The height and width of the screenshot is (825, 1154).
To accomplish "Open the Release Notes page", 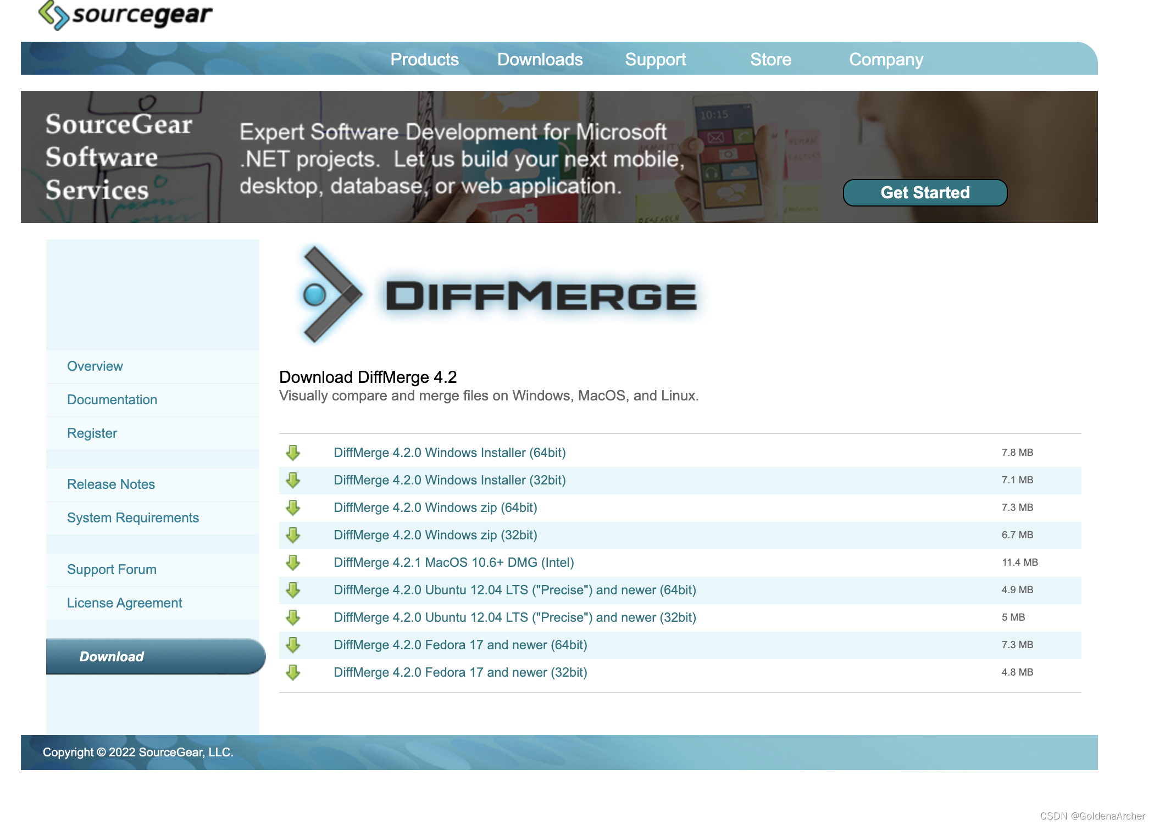I will click(110, 484).
